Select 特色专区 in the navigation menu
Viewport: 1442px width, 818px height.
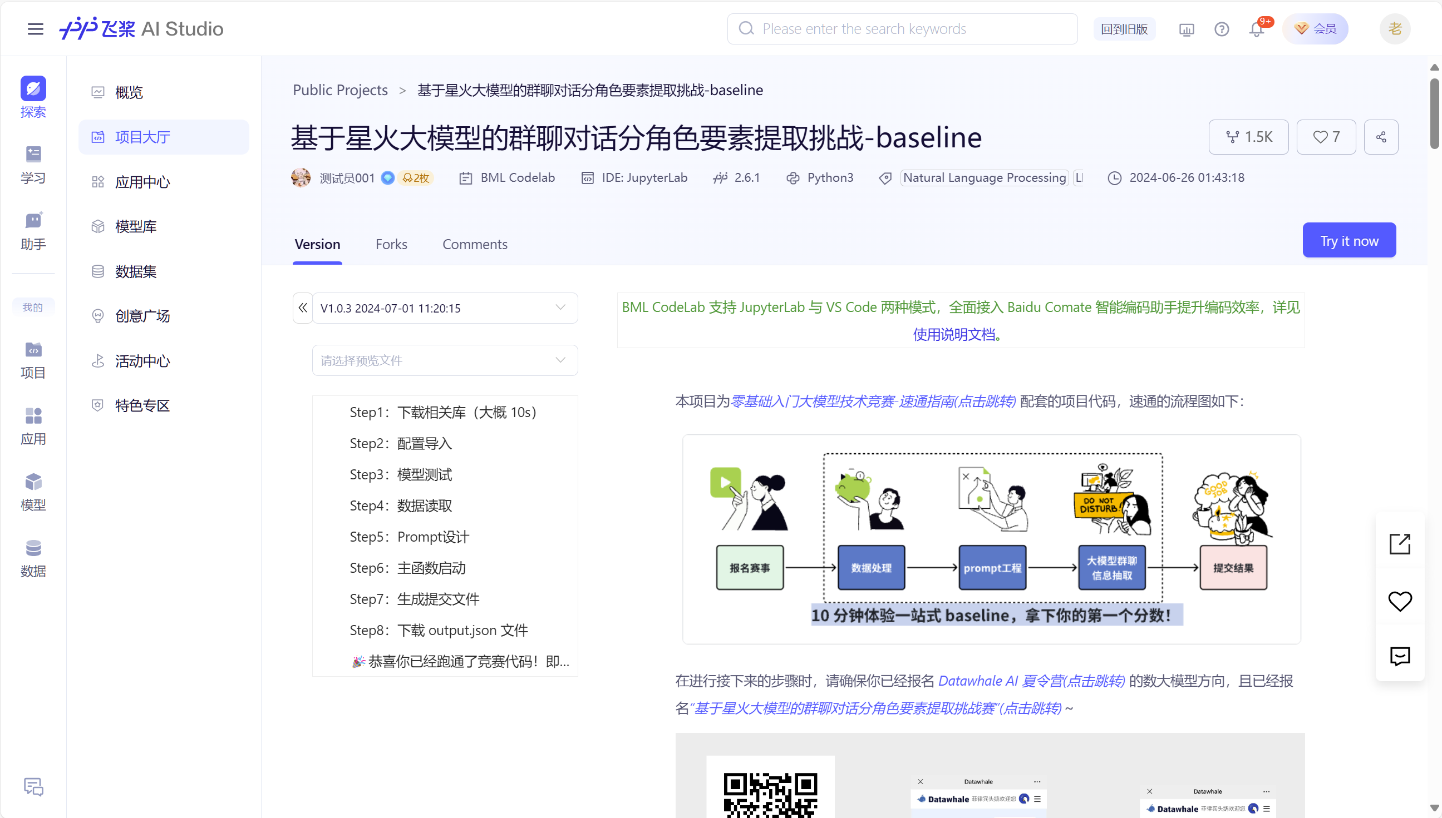pos(163,405)
